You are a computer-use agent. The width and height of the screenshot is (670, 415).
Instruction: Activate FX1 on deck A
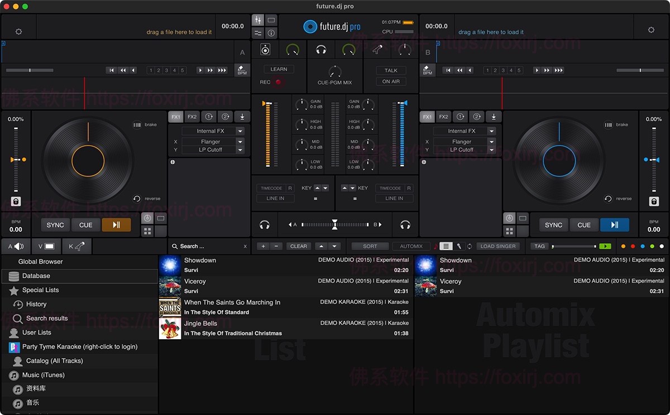click(x=175, y=117)
